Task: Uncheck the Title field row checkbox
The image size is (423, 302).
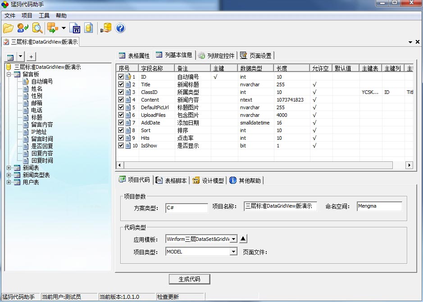Action: click(121, 84)
